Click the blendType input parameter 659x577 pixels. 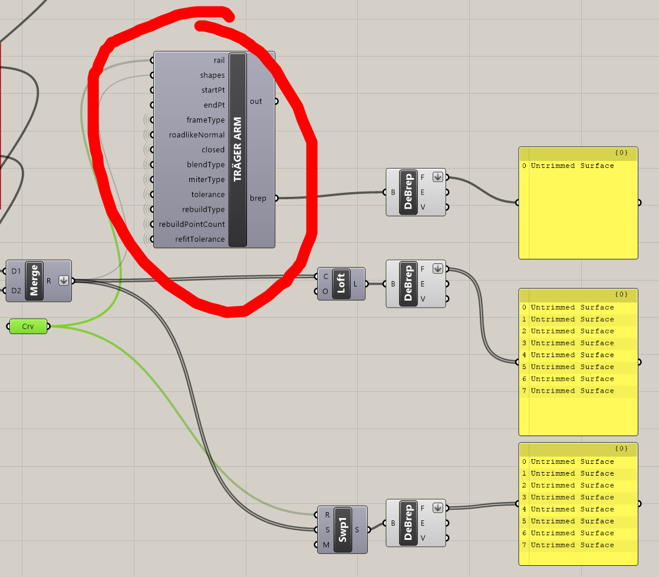point(206,164)
